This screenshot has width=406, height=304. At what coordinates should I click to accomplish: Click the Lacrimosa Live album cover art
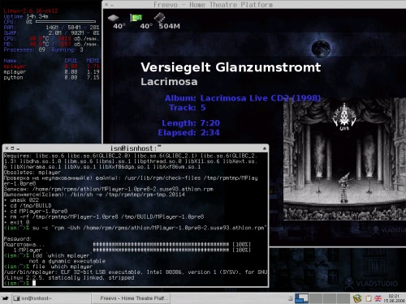point(344,159)
